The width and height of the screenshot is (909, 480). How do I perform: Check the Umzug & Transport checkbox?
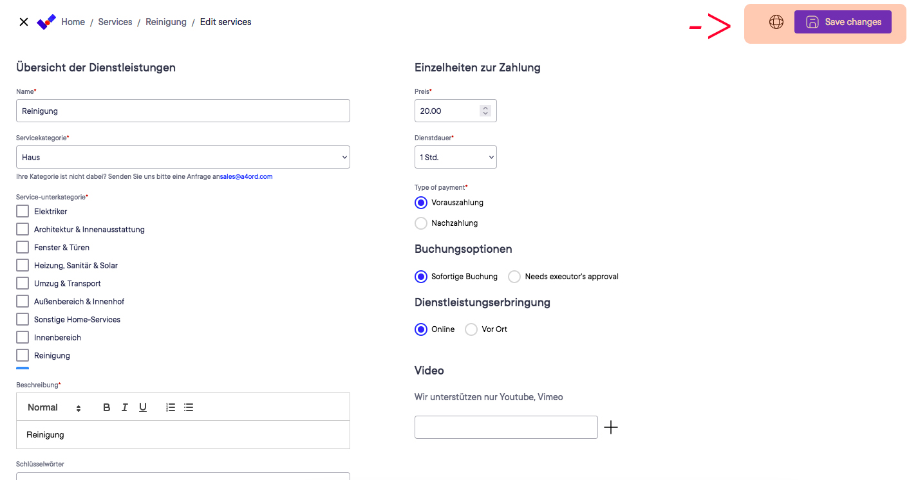[x=23, y=283]
